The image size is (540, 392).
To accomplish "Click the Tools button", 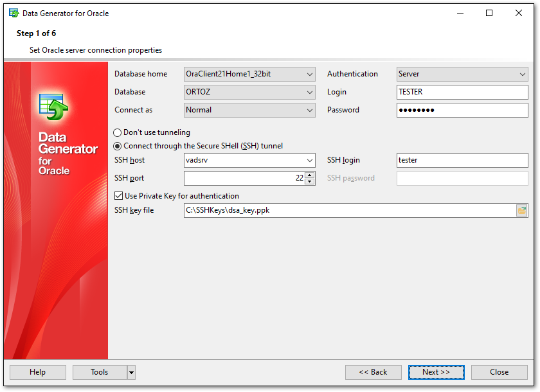I will [100, 372].
